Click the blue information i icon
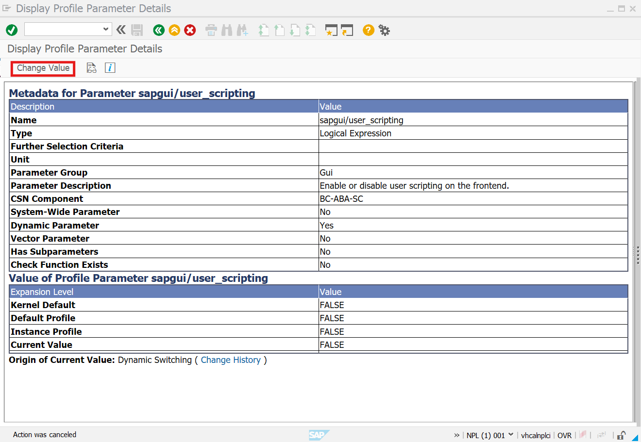This screenshot has height=442, width=641. point(110,68)
